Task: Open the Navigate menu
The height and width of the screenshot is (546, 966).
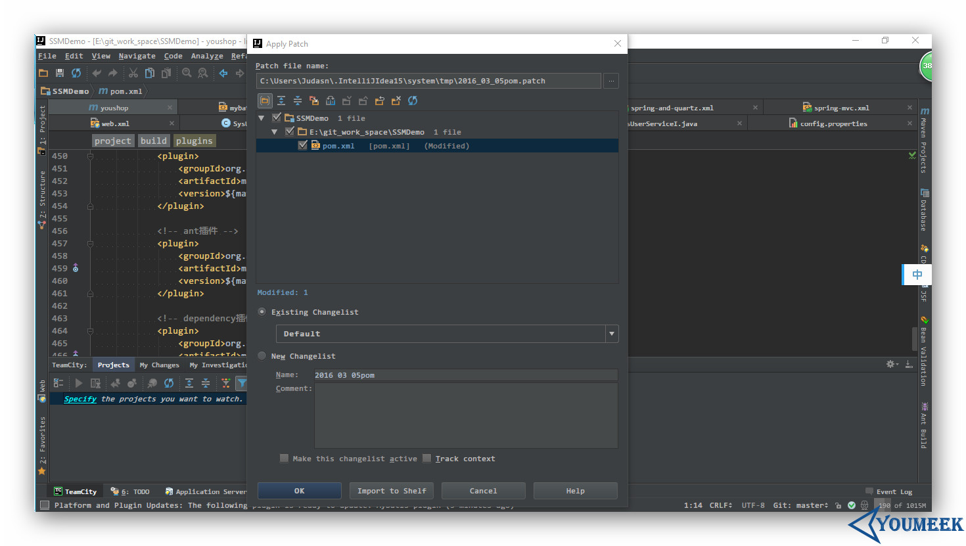Action: tap(137, 56)
